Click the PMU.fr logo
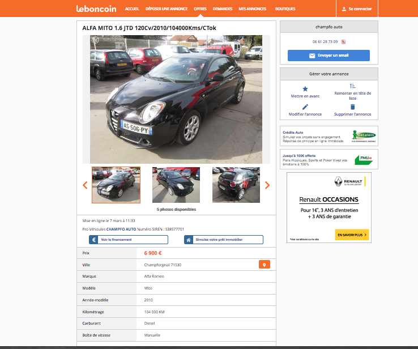 (364, 160)
